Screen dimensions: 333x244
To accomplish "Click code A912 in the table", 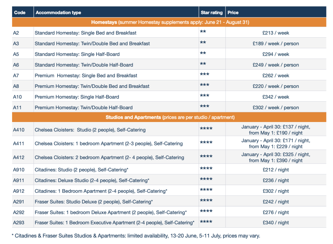I will (x=19, y=191).
